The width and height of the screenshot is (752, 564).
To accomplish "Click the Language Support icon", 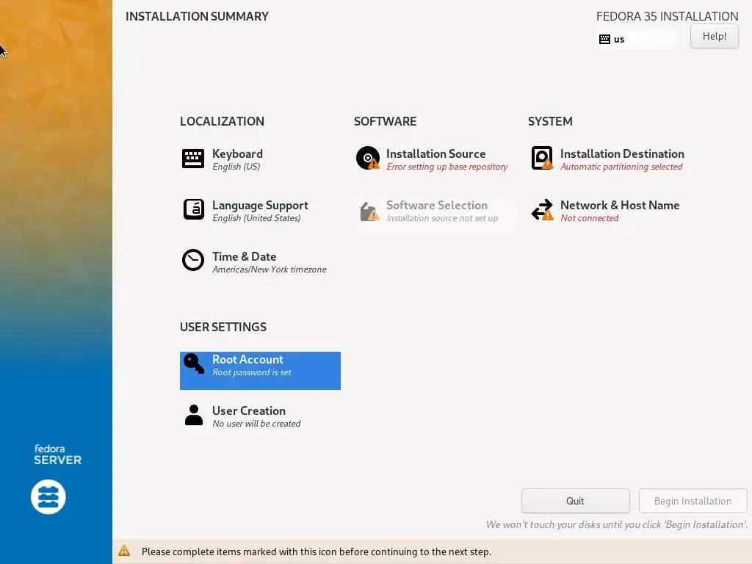I will (x=194, y=209).
